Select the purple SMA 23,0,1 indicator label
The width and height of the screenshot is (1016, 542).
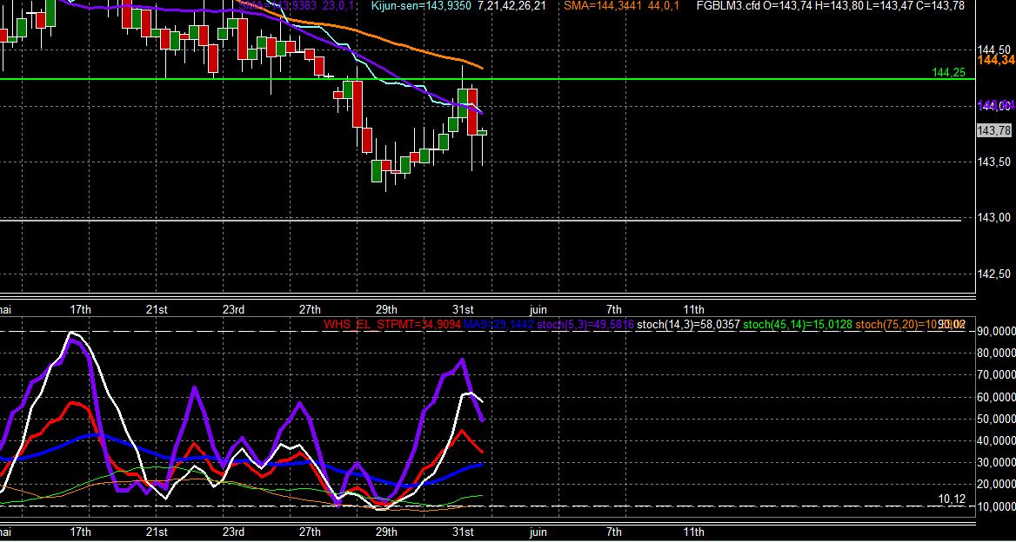pyautogui.click(x=297, y=6)
